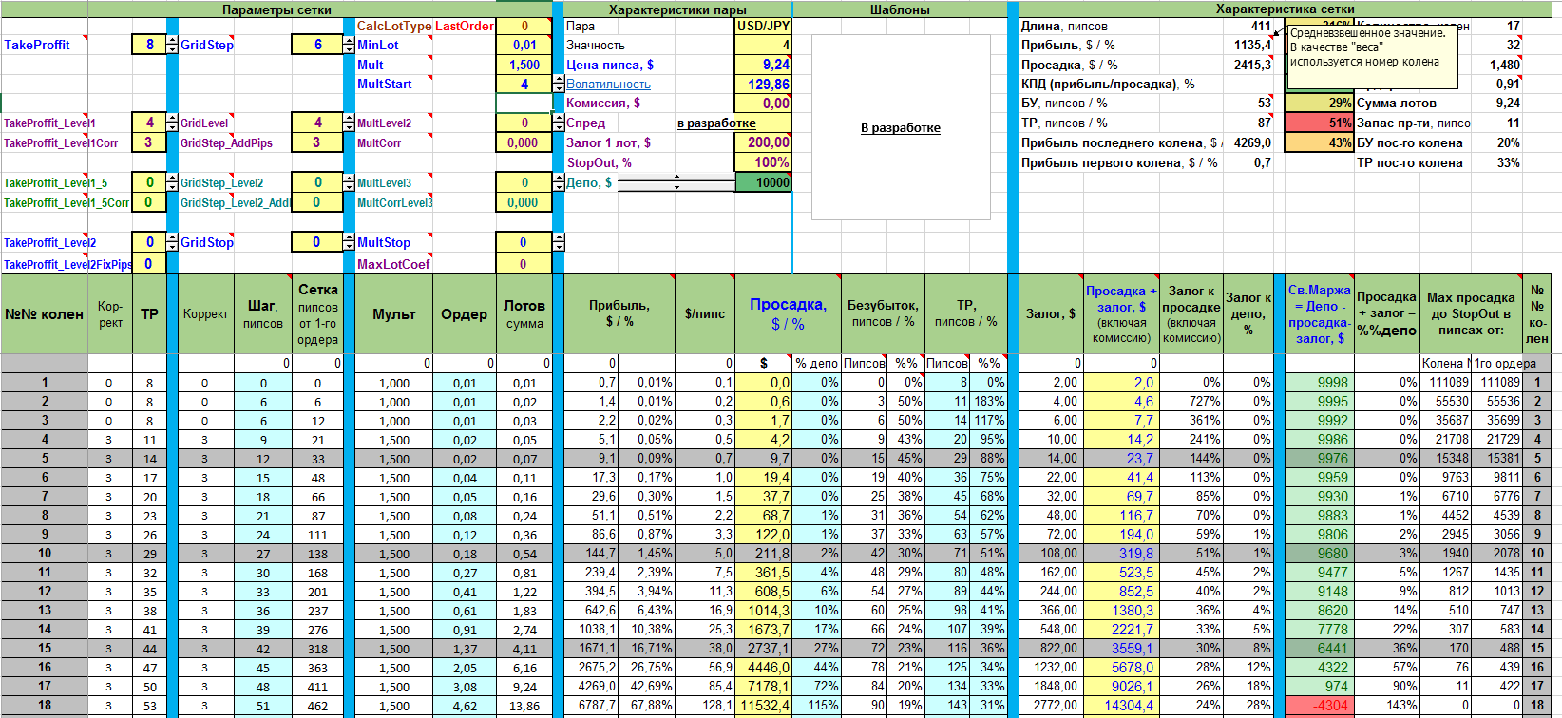This screenshot has width=1562, height=718.
Task: Click the 'Ордер' column header
Action: [464, 313]
